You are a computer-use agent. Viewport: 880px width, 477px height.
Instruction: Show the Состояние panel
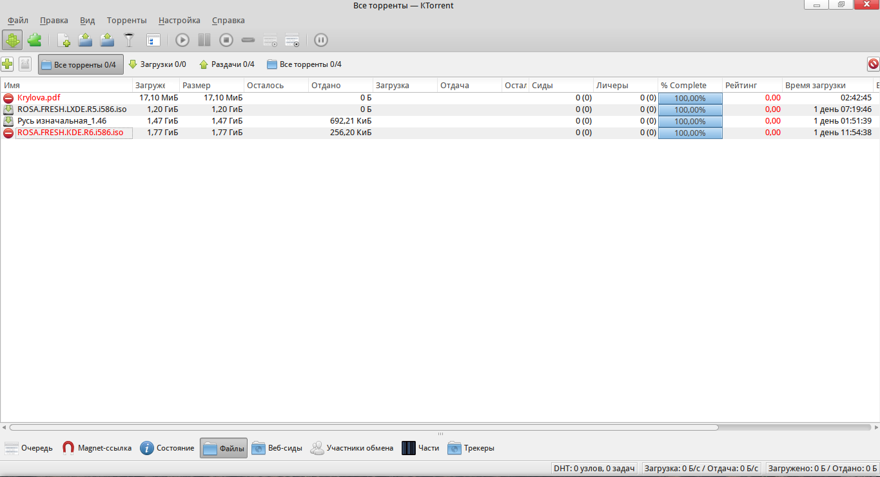(x=167, y=448)
